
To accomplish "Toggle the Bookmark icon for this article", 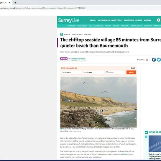I will 147,60.
